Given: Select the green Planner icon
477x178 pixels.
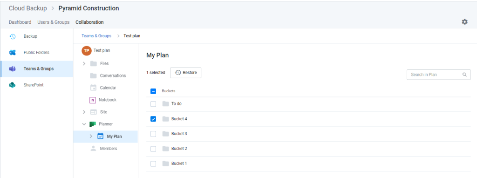Looking at the screenshot, I should click(x=93, y=124).
